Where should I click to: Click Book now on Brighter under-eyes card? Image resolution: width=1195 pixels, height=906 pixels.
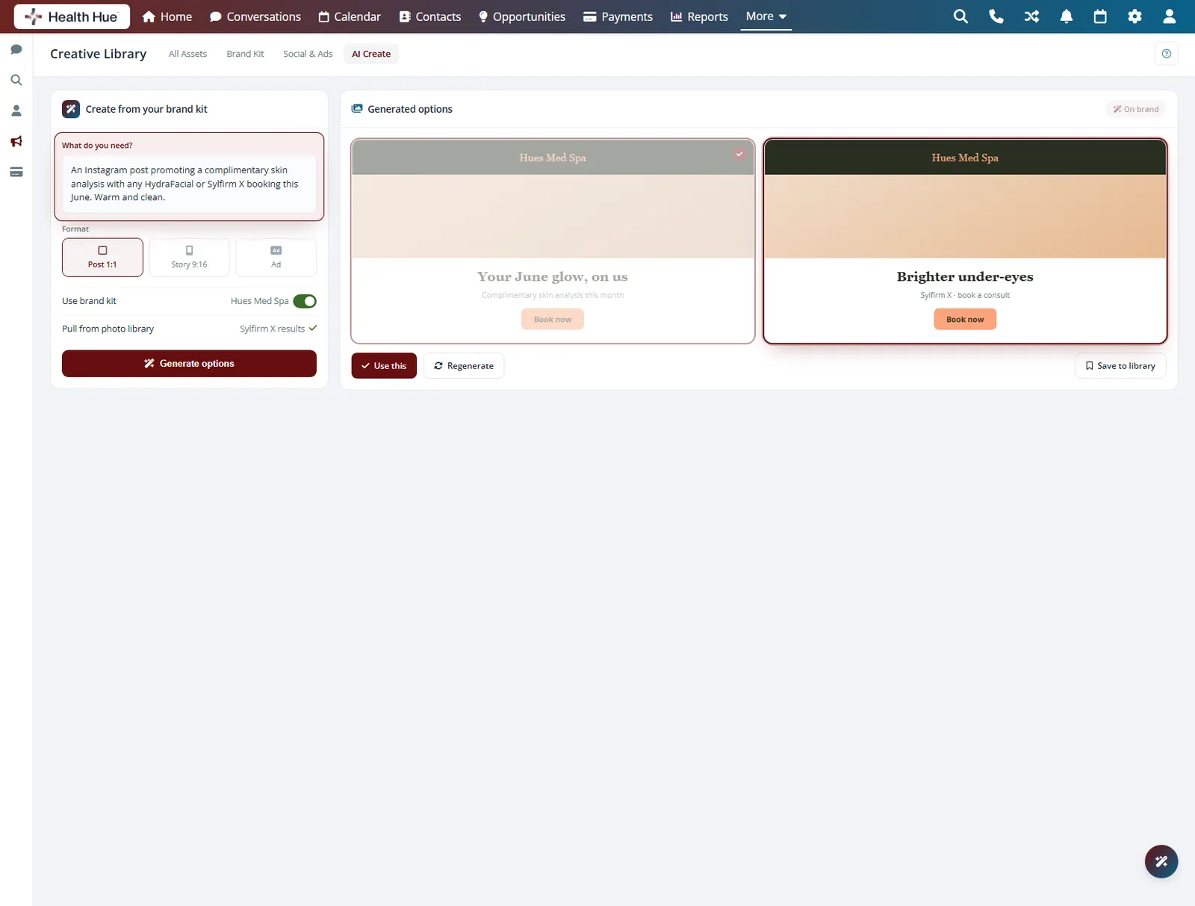[965, 320]
